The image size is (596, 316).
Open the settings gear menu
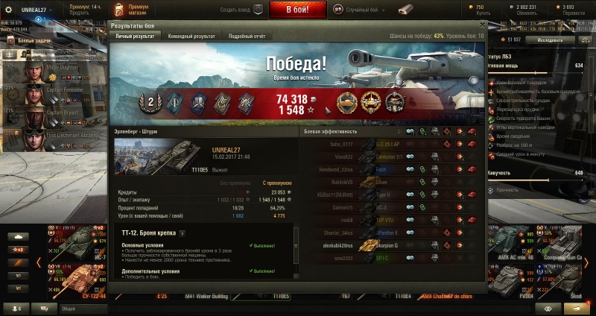click(8, 10)
